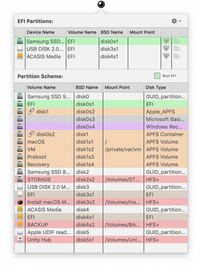The width and height of the screenshot is (202, 269).
Task: Sort EFI Partitions by Mount Point header
Action: click(x=144, y=32)
